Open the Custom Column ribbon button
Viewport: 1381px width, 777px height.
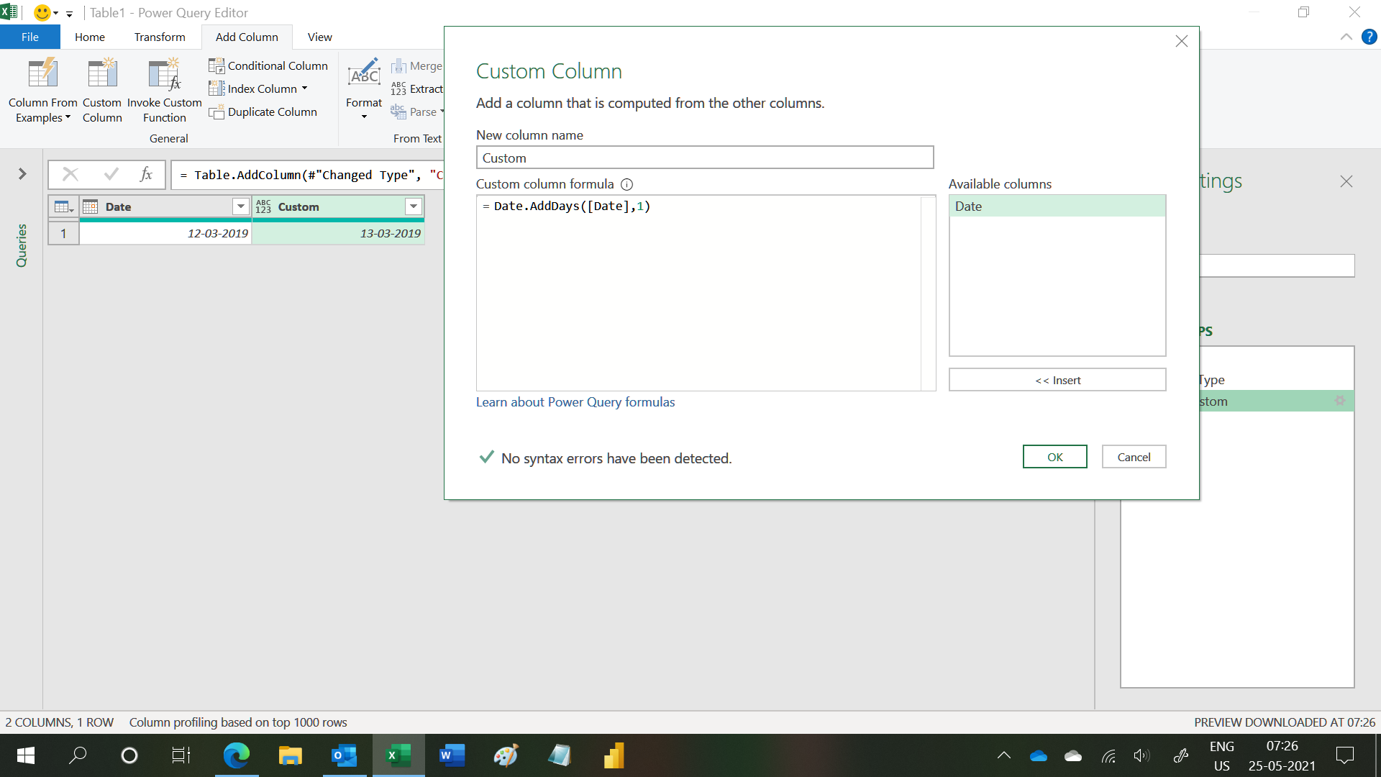pos(102,91)
